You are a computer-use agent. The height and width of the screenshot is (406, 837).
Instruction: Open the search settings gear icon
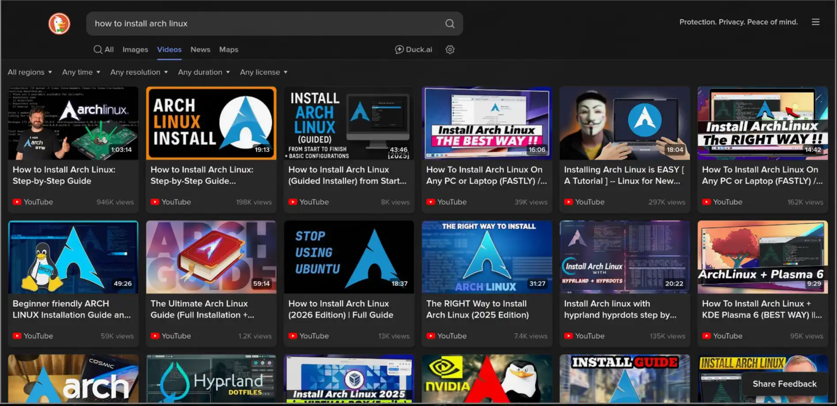point(450,49)
